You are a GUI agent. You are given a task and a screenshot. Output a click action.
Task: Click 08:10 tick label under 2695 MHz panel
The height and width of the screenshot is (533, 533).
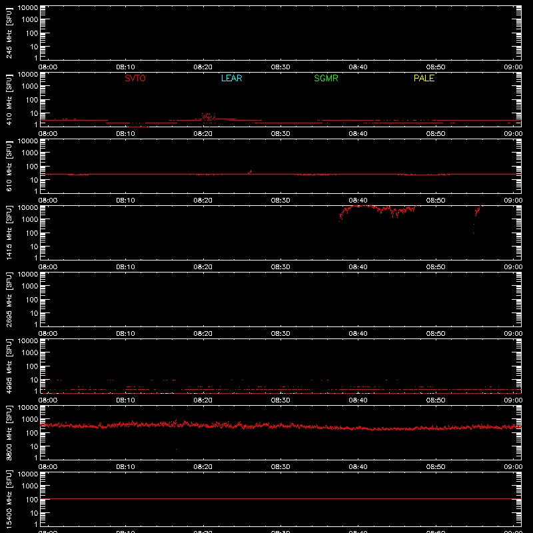tap(125, 334)
